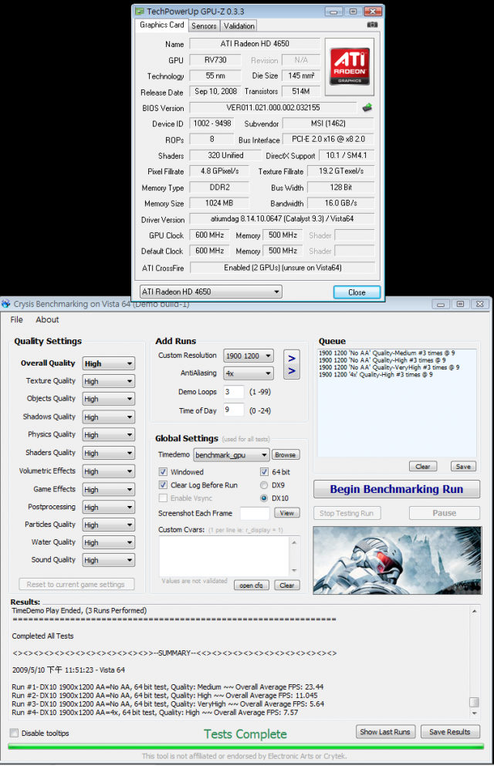
Task: Click the Custom Cvars scroll down arrow
Action: [x=294, y=570]
